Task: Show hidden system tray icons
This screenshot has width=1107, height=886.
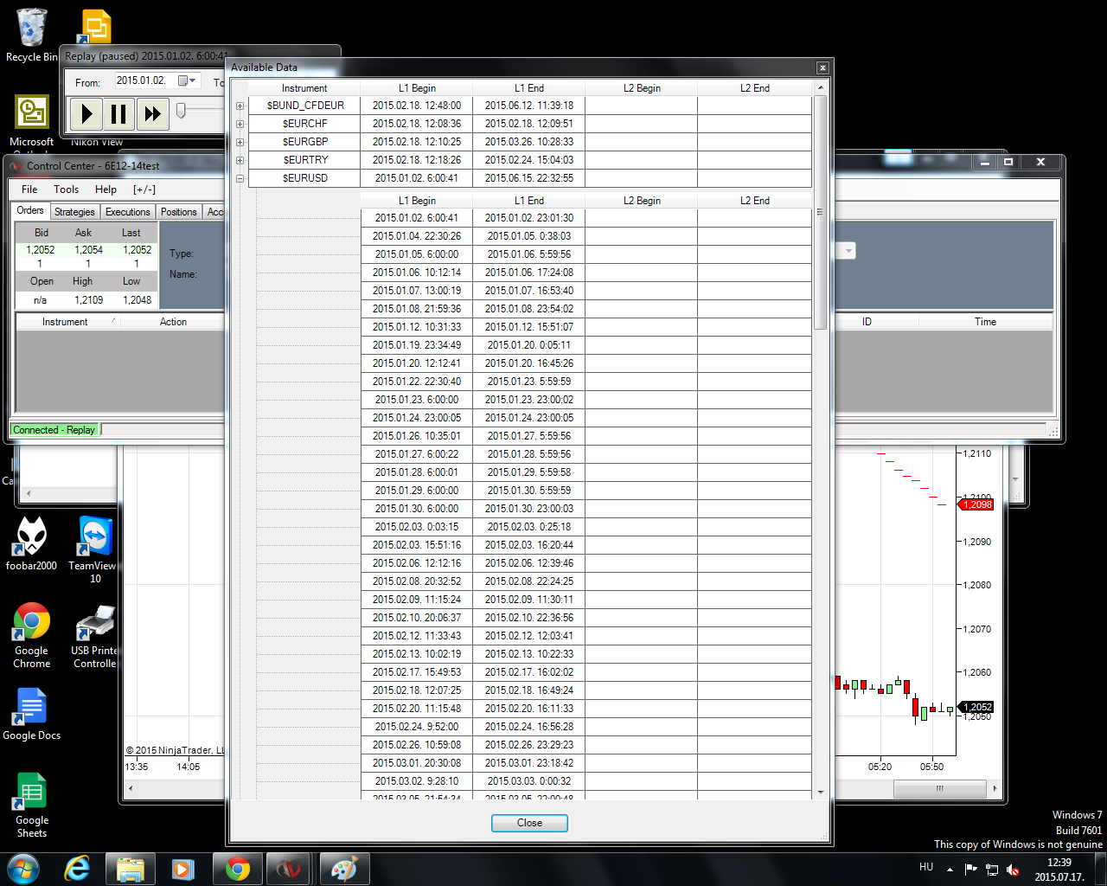Action: pyautogui.click(x=950, y=869)
